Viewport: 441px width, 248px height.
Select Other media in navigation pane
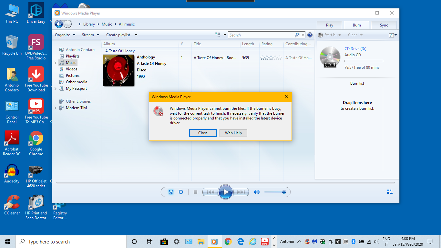77,82
